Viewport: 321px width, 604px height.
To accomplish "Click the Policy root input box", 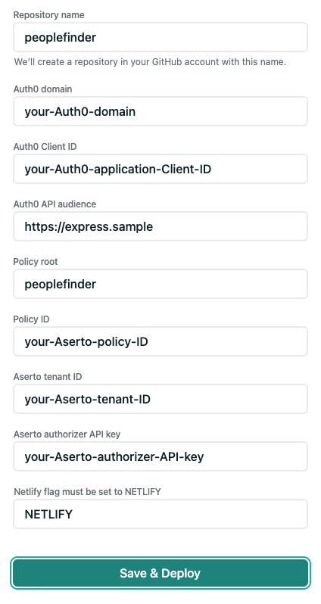I will [x=160, y=284].
